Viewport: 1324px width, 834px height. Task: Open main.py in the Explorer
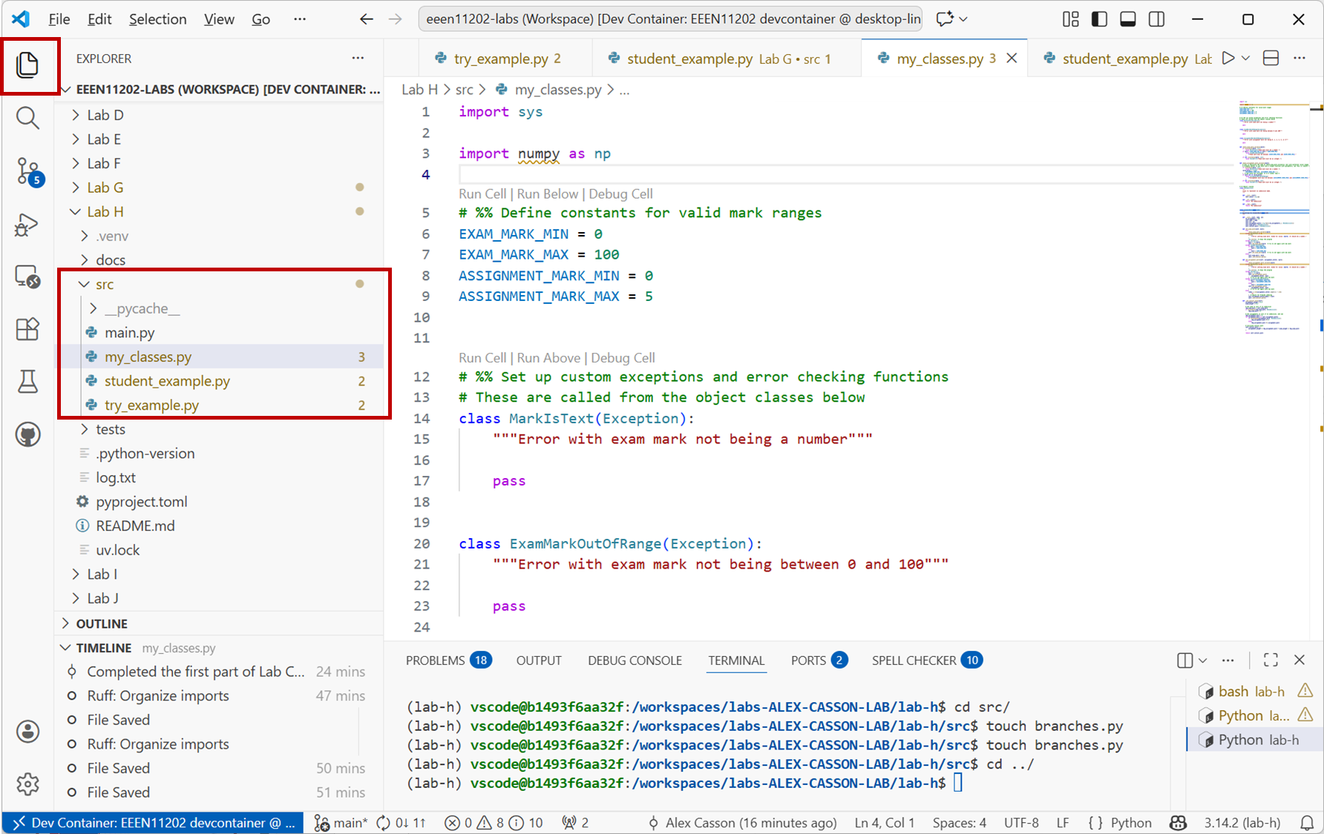(130, 333)
